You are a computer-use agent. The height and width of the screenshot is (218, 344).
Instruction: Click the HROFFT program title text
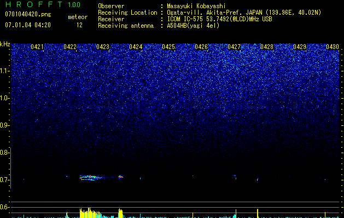coord(34,4)
